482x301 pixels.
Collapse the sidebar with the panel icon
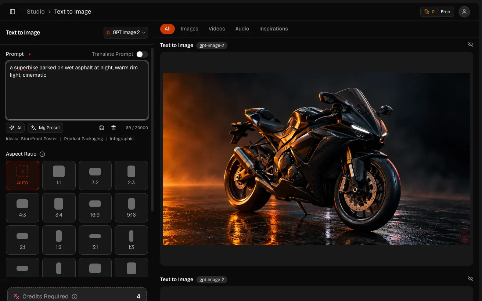pyautogui.click(x=12, y=12)
